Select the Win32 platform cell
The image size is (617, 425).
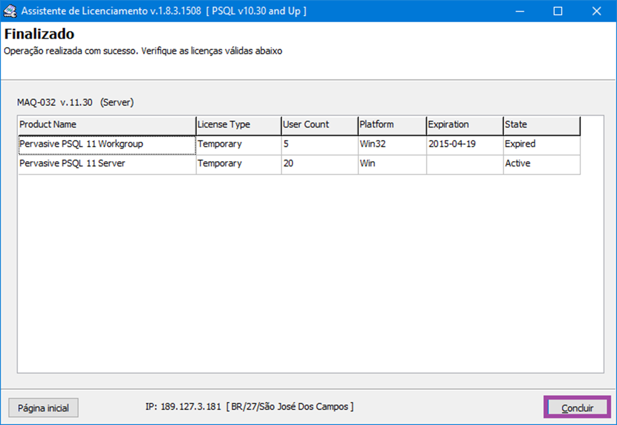click(x=392, y=144)
